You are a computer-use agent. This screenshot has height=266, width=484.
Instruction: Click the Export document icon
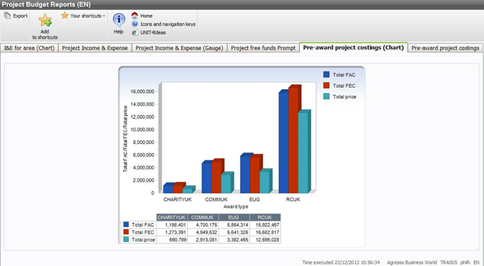click(x=7, y=16)
